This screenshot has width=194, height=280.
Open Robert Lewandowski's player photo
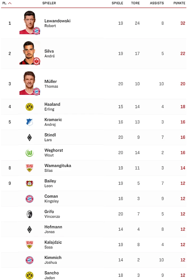30,22
